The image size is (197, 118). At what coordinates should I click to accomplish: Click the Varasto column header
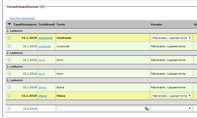click(156, 24)
